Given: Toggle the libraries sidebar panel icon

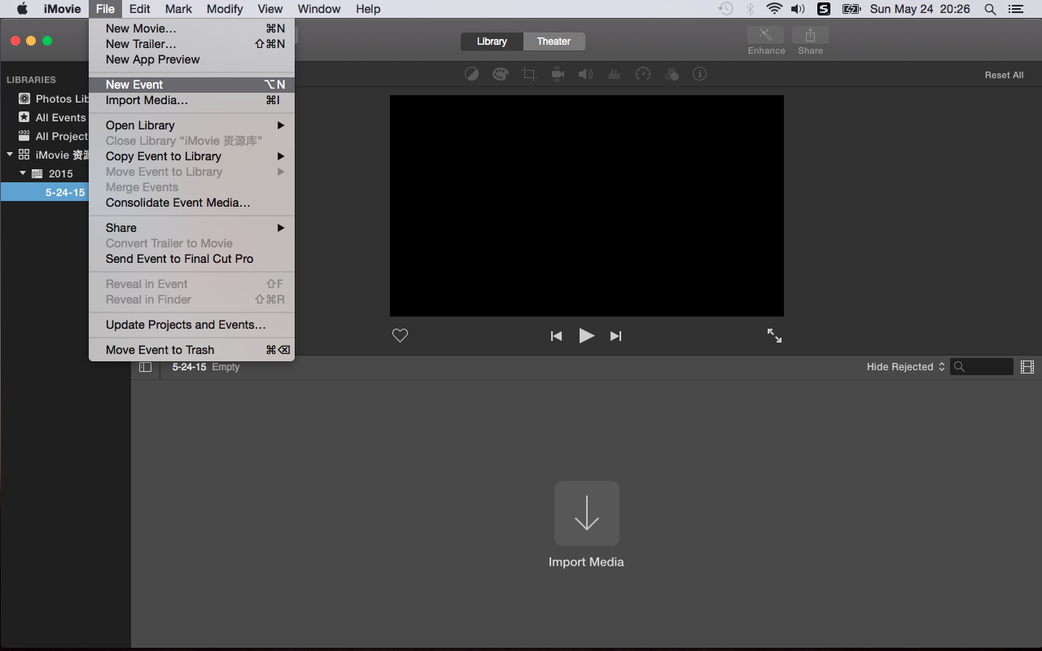Looking at the screenshot, I should point(145,367).
